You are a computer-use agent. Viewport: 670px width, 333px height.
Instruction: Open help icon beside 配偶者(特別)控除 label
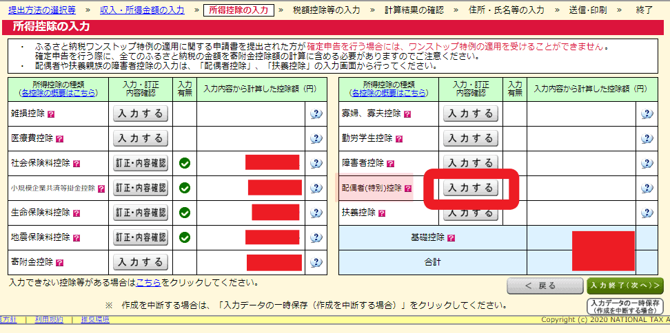pyautogui.click(x=408, y=188)
